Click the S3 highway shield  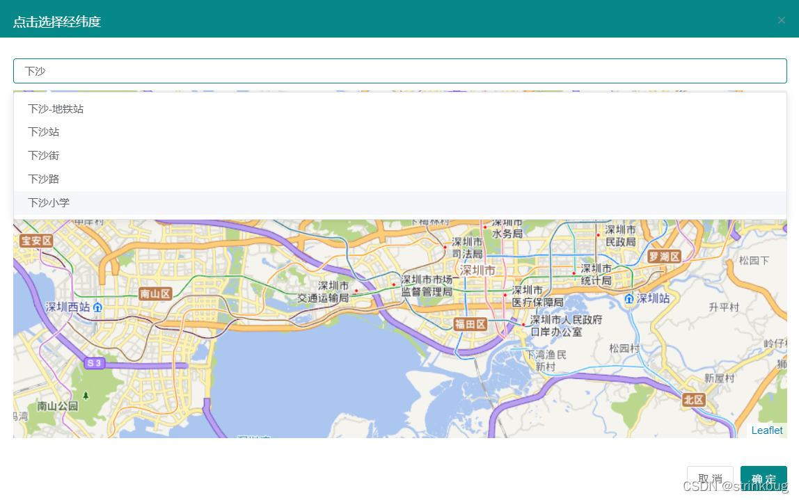94,363
